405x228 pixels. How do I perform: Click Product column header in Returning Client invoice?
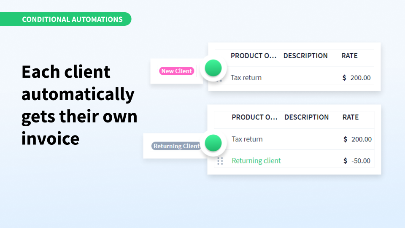point(254,117)
